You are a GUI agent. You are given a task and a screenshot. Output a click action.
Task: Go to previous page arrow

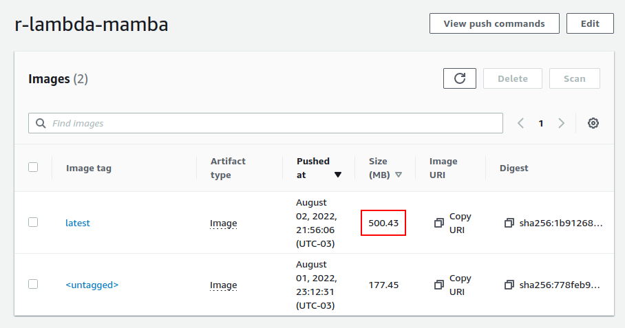coord(520,123)
